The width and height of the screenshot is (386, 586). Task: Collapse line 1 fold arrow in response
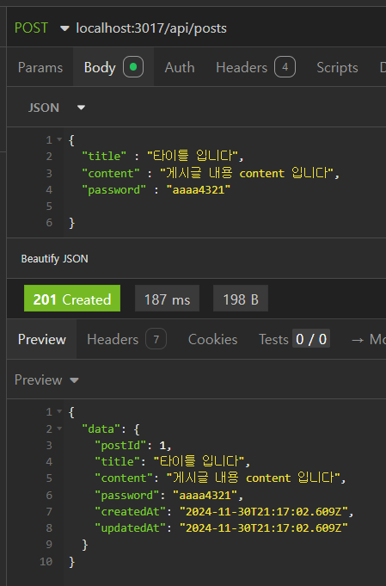[59, 411]
